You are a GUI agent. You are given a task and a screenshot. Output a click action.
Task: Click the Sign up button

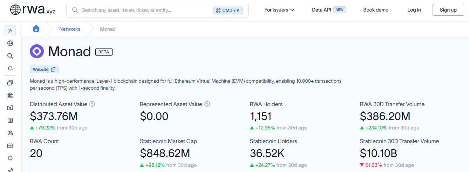(448, 10)
